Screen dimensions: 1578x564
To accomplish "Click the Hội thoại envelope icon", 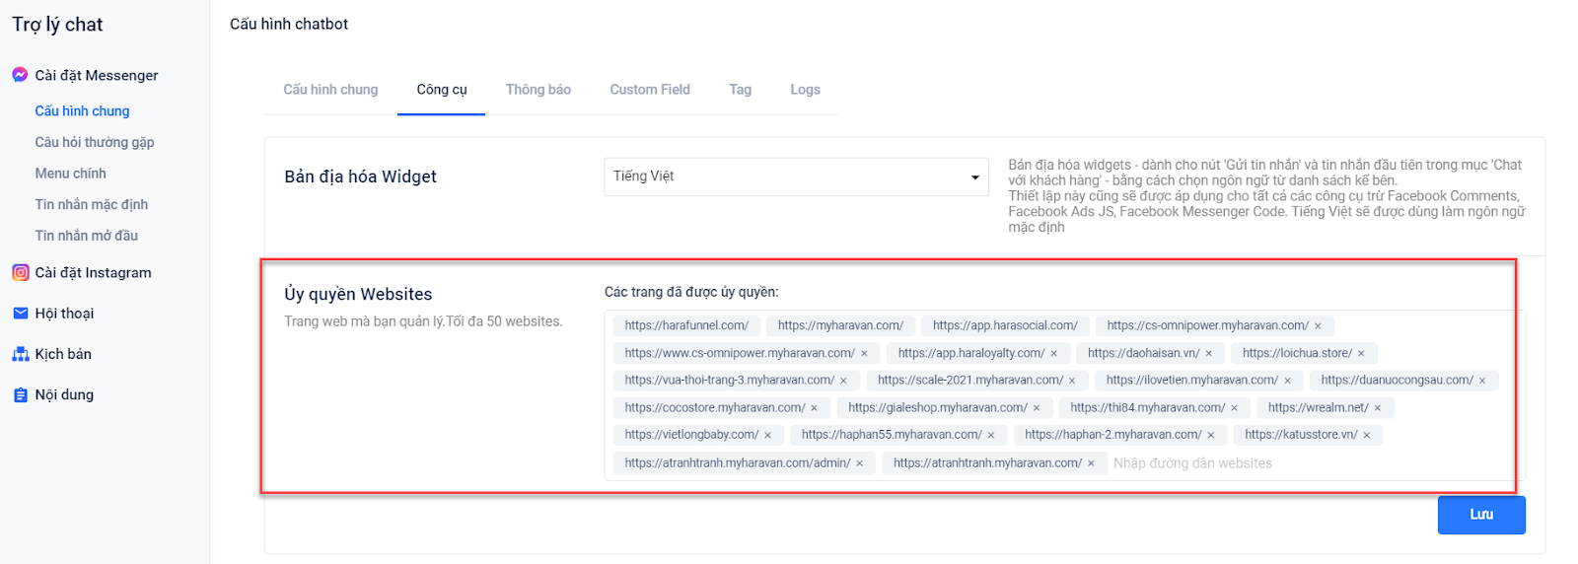I will tap(20, 314).
